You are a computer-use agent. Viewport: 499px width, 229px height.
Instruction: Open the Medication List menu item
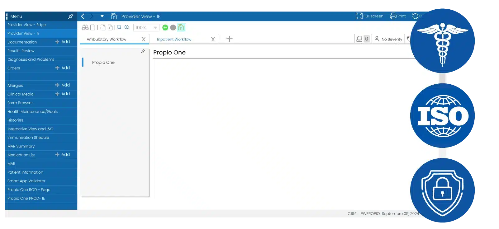[21, 155]
